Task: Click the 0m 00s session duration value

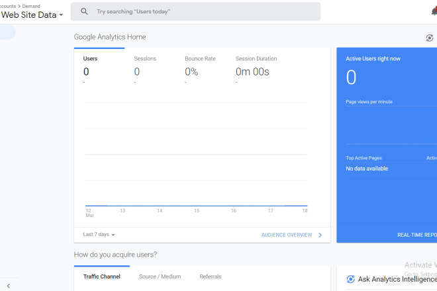Action: point(252,72)
